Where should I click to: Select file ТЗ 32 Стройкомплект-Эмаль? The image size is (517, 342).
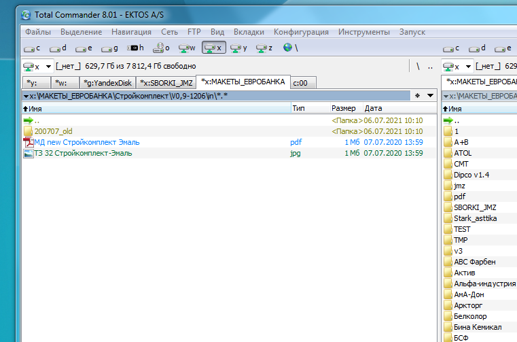83,153
